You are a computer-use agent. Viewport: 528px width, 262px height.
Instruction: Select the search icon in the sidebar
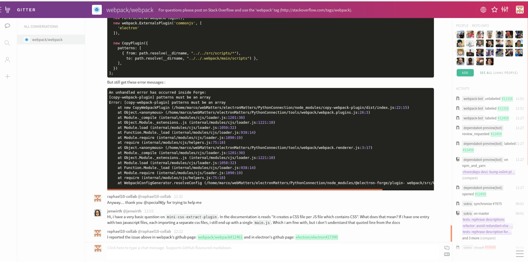[7, 43]
